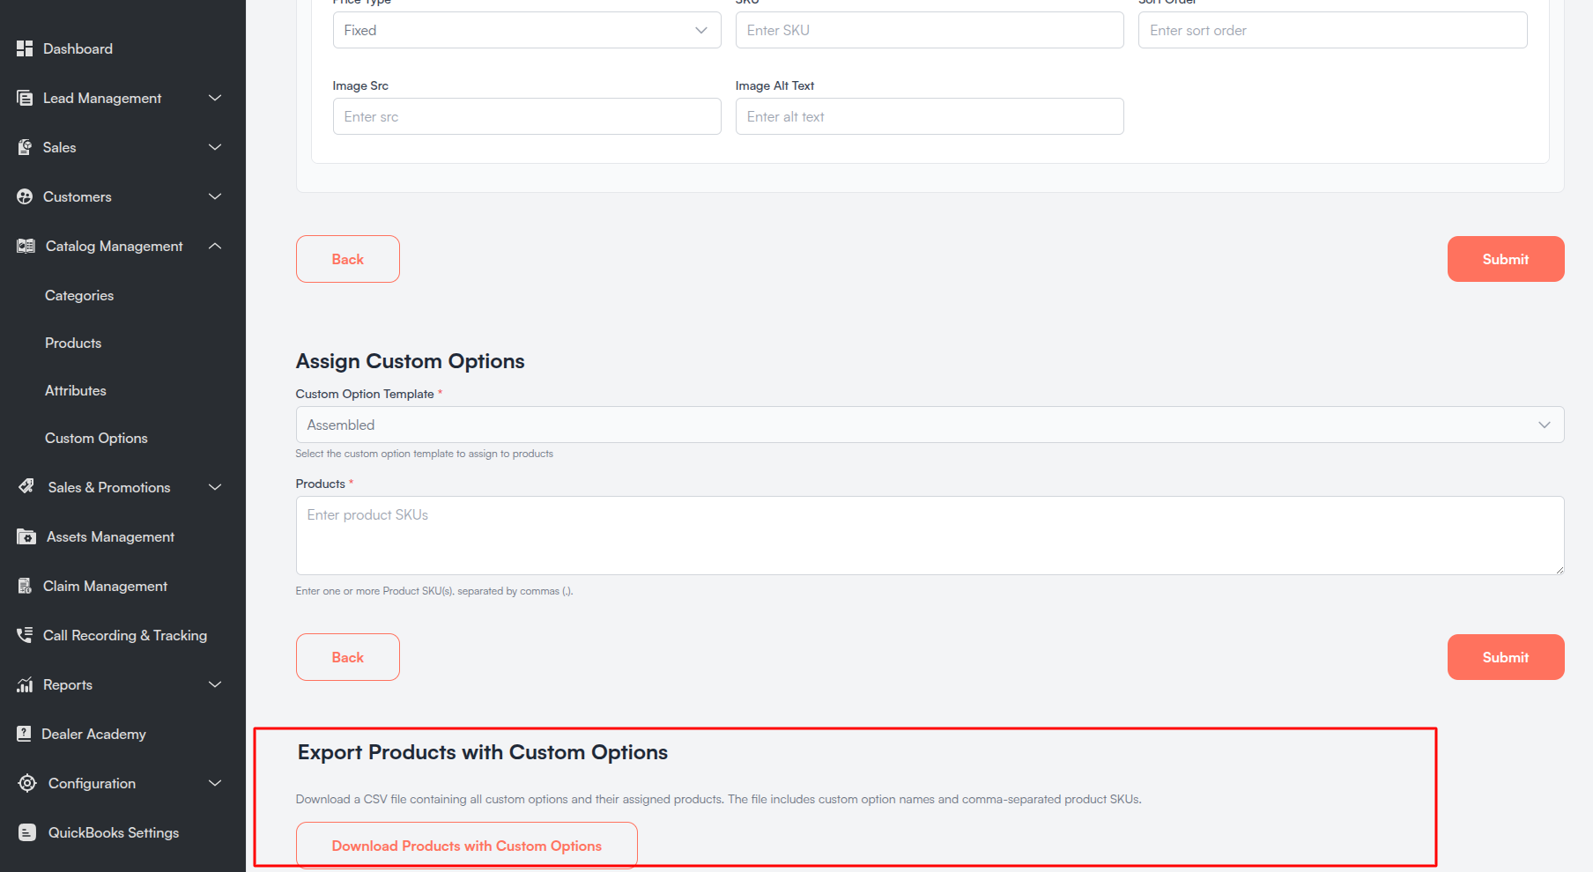
Task: Open Attributes in the catalog submenu
Action: point(76,390)
